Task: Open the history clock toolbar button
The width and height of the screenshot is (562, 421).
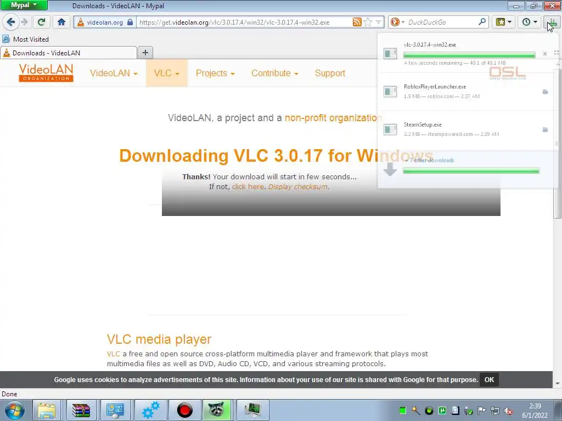Action: pyautogui.click(x=530, y=22)
